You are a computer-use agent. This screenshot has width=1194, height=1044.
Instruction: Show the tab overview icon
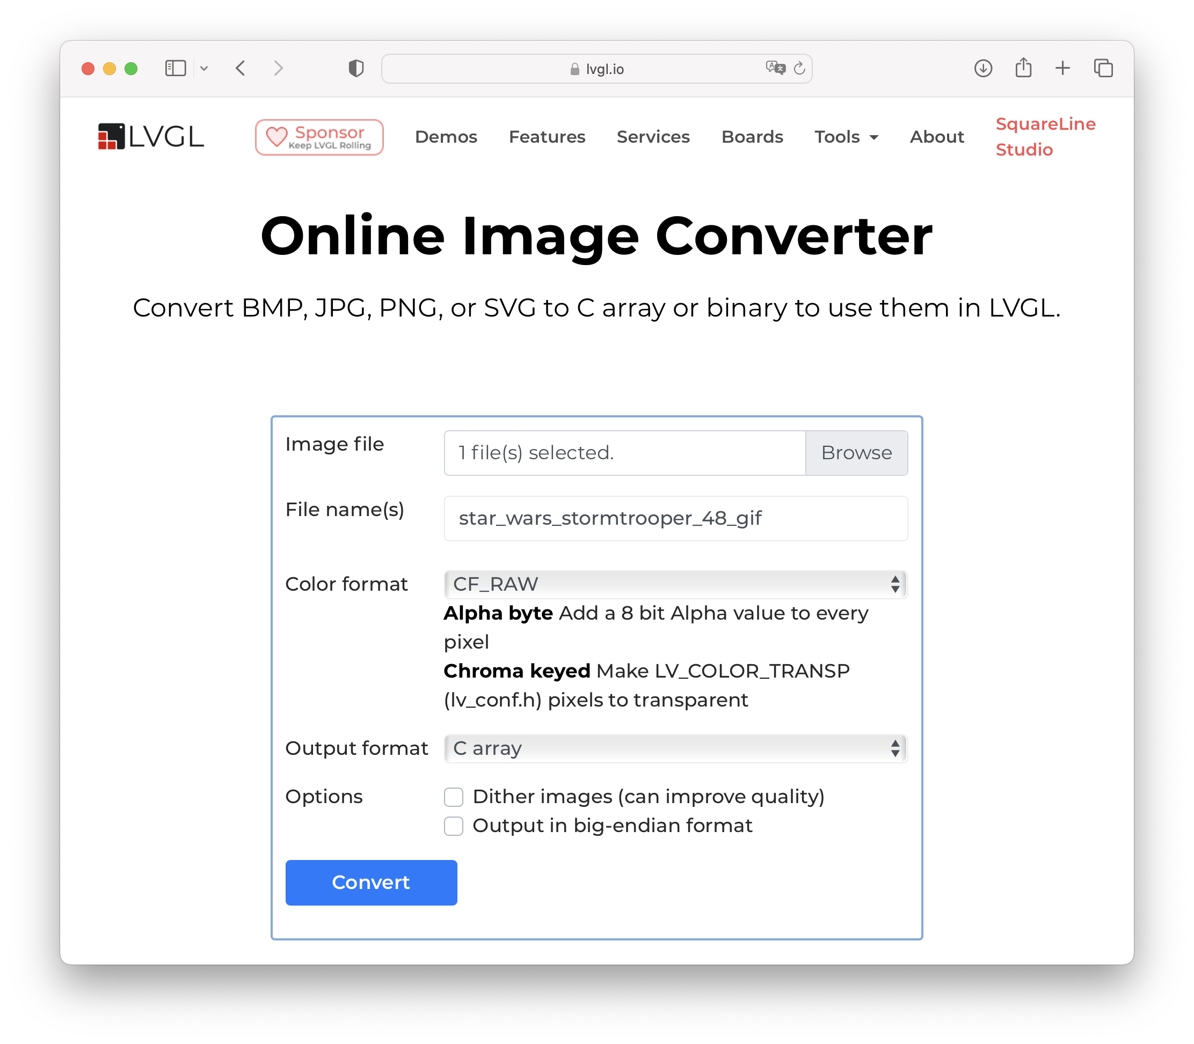1103,68
